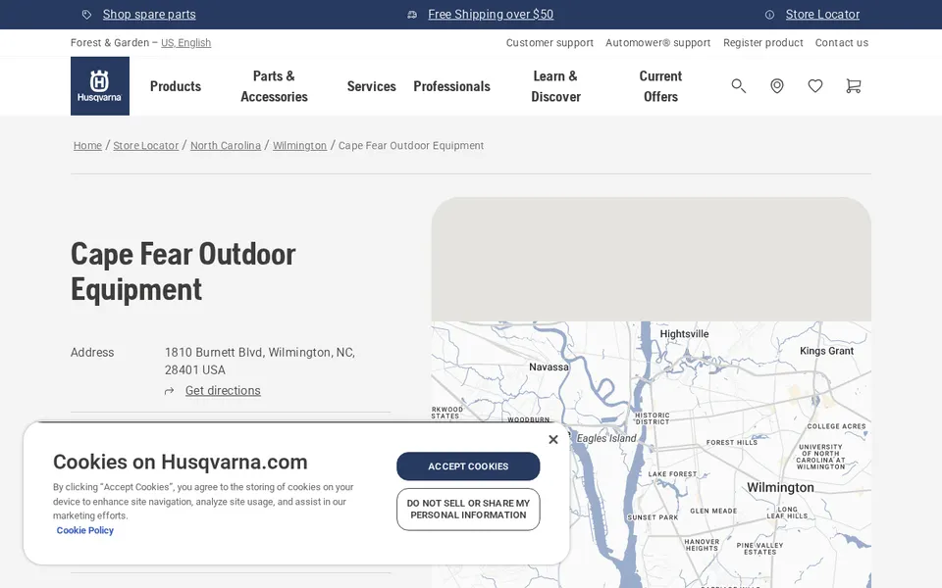Click Cape Fear Outdoor Equipment breadcrumb text

(411, 145)
